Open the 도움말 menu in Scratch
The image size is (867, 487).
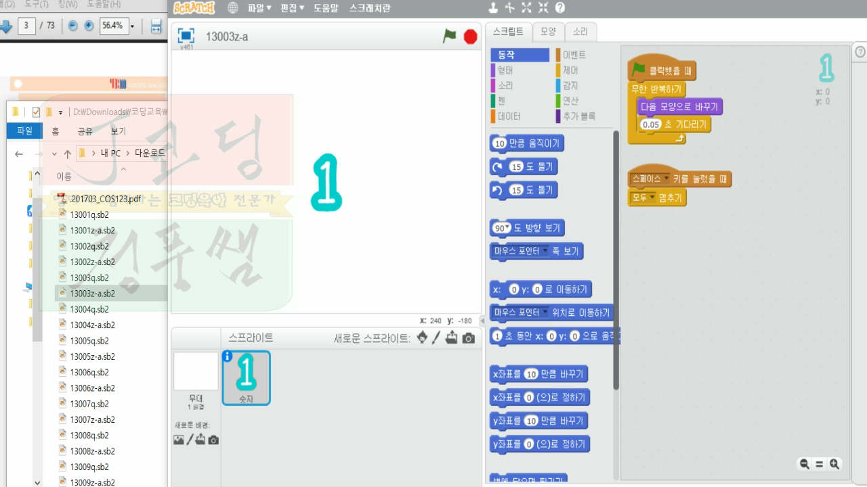point(326,8)
